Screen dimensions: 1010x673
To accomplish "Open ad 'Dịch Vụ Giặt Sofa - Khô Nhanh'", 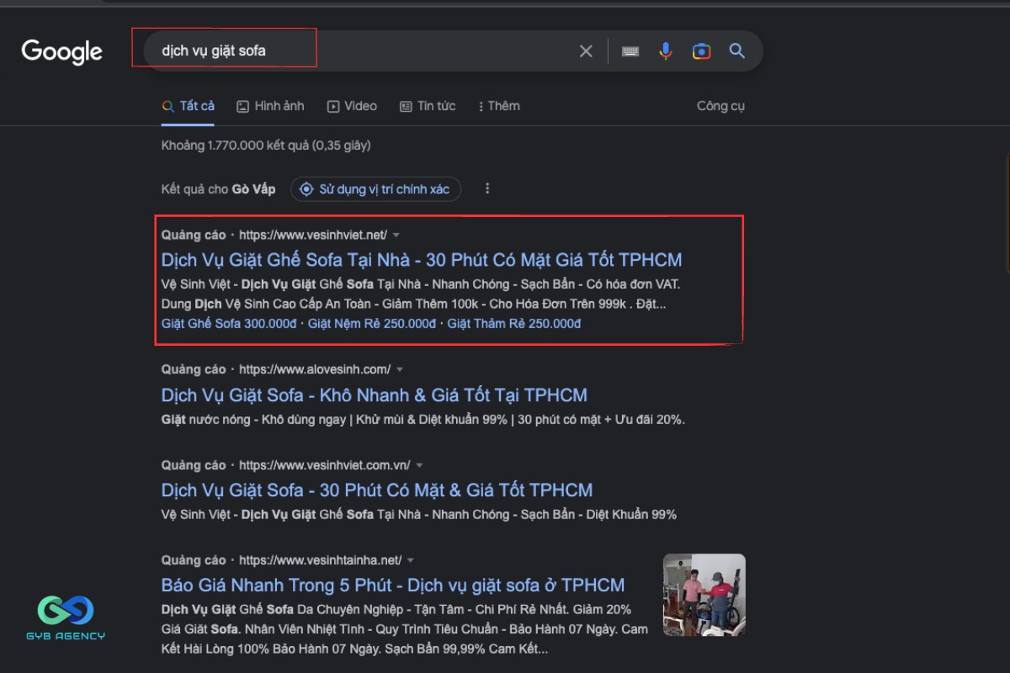I will pyautogui.click(x=375, y=395).
